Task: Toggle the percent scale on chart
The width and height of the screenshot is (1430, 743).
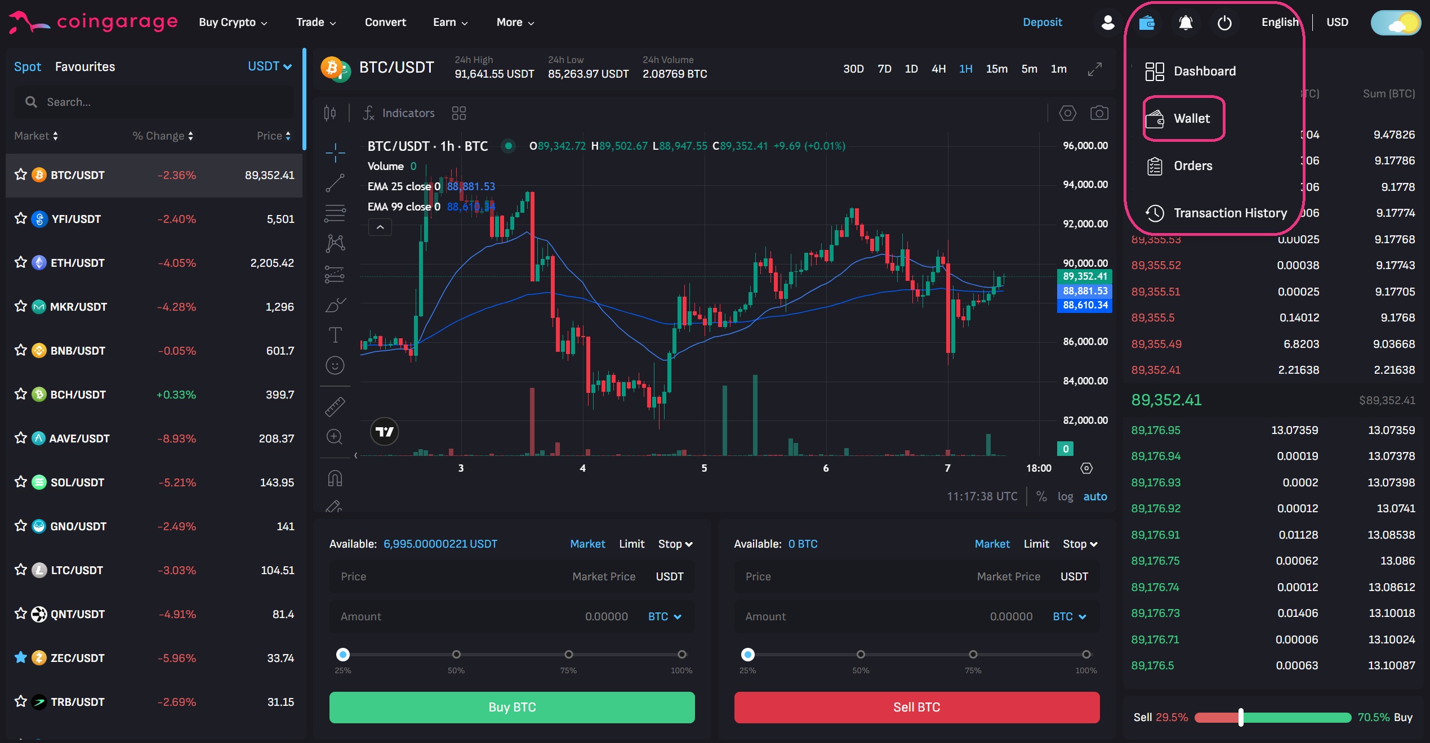Action: (x=1041, y=496)
